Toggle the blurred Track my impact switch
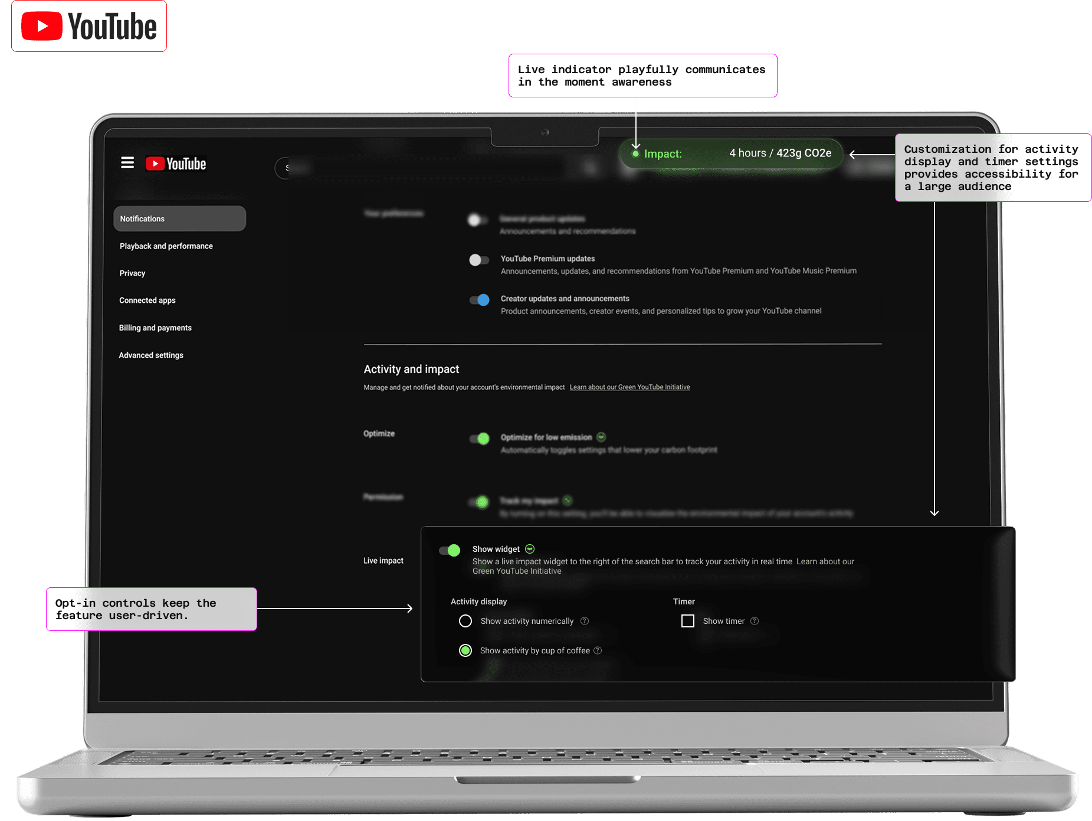1092x821 pixels. [x=479, y=502]
